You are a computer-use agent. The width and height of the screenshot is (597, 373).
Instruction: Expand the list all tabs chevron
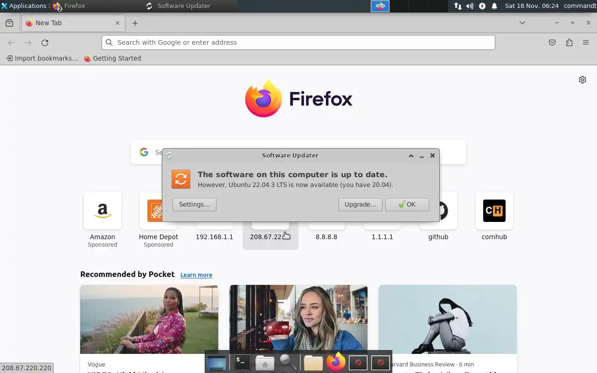(522, 23)
